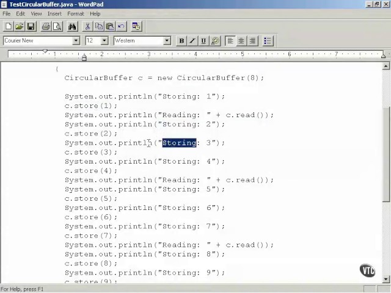Click the WordPad title bar document icon

(4, 4)
